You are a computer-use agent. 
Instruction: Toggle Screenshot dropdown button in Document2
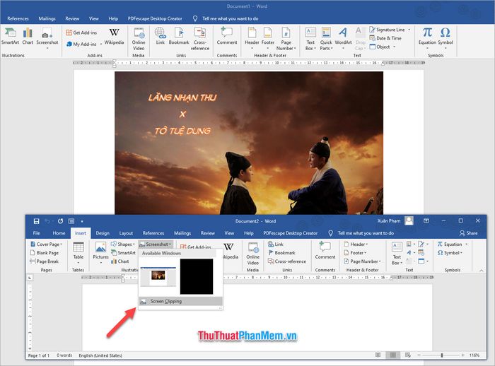click(156, 244)
